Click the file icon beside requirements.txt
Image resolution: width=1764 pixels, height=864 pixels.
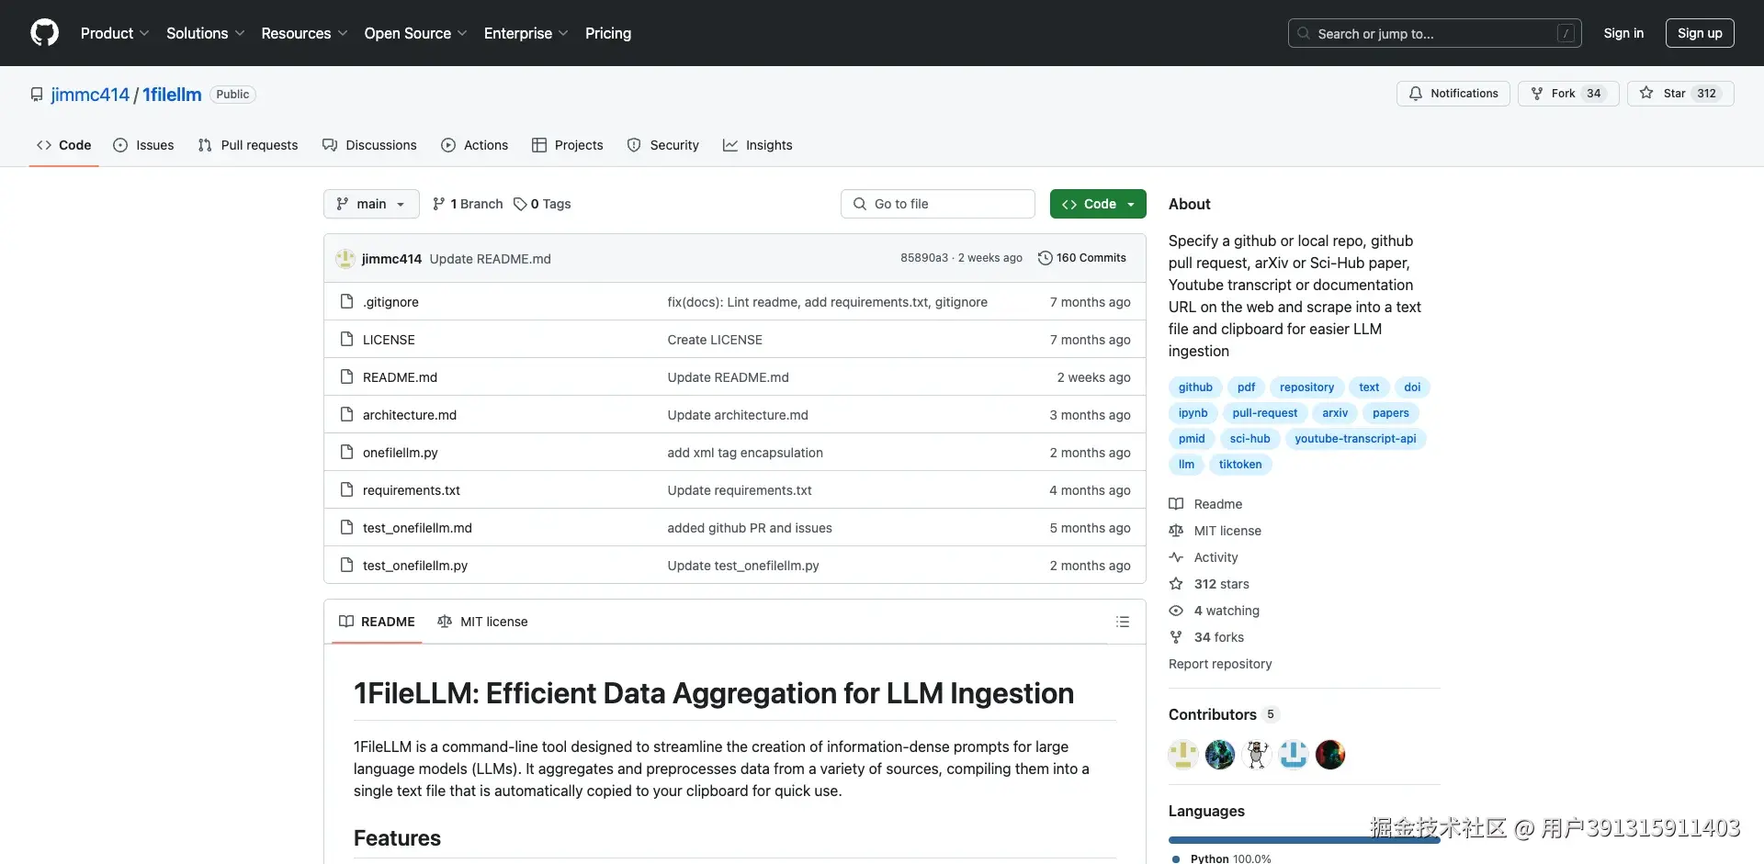click(x=346, y=489)
